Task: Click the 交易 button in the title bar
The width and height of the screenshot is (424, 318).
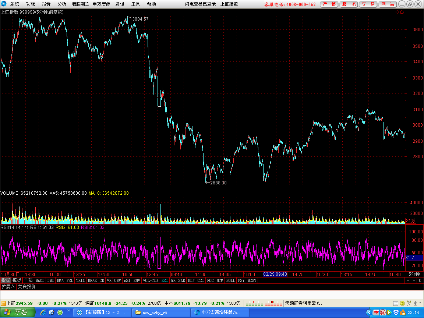Action: (x=368, y=4)
